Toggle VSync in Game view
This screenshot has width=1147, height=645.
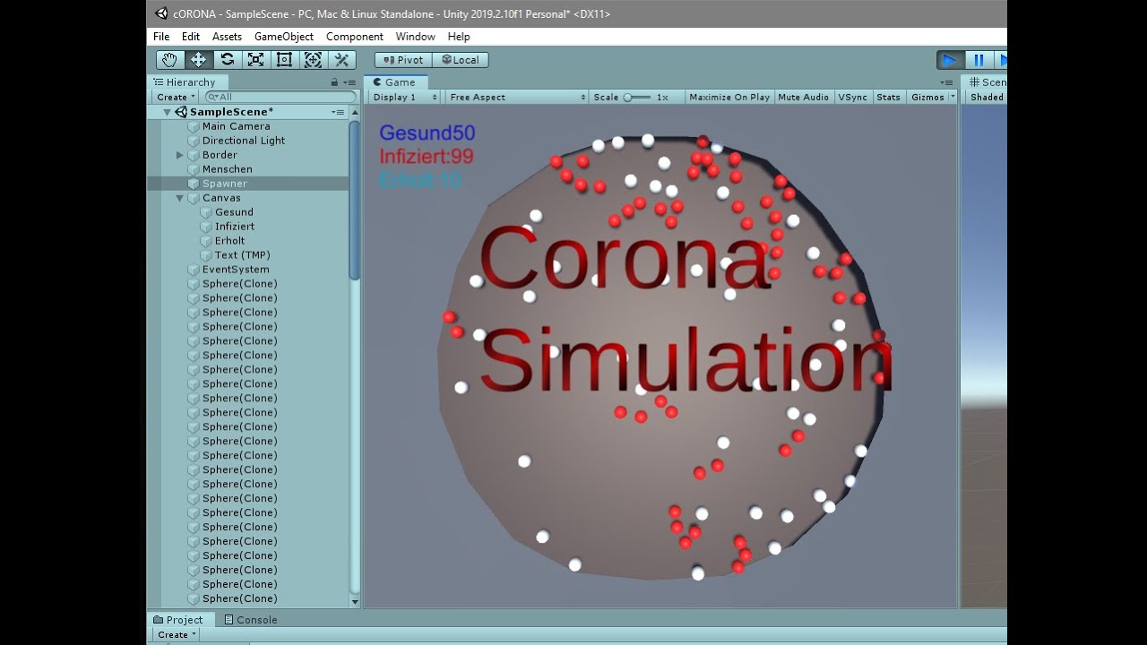pos(853,97)
